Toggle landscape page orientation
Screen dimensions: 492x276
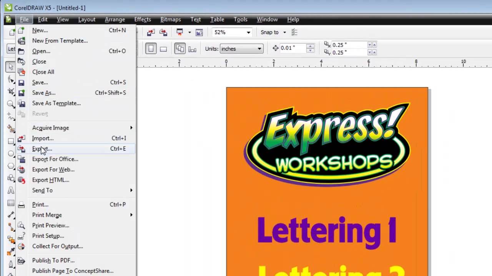(164, 48)
